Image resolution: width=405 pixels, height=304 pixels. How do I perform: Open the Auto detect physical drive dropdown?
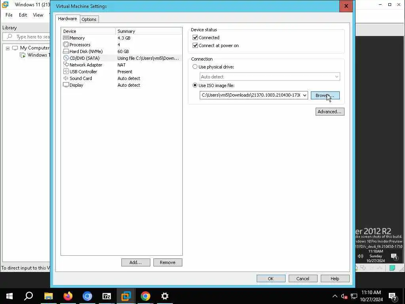[x=270, y=77]
